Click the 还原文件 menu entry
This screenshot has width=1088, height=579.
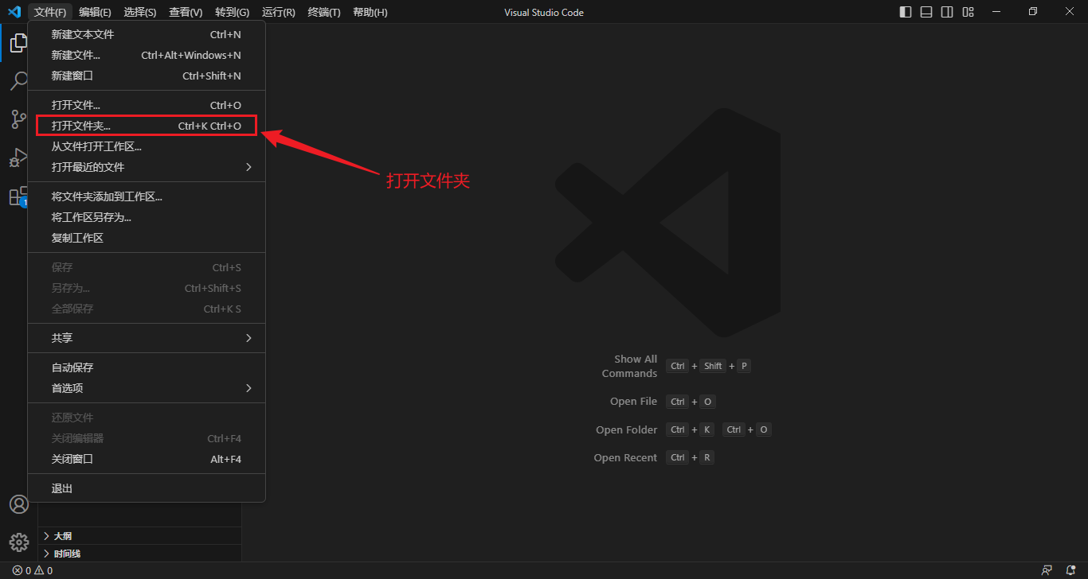pos(147,418)
